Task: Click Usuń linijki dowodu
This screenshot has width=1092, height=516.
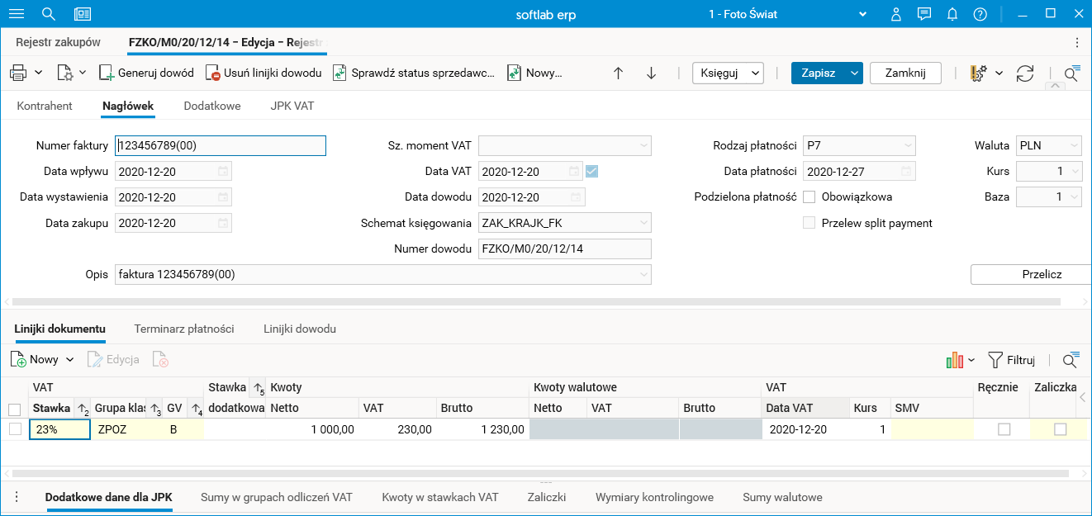Action: 264,73
